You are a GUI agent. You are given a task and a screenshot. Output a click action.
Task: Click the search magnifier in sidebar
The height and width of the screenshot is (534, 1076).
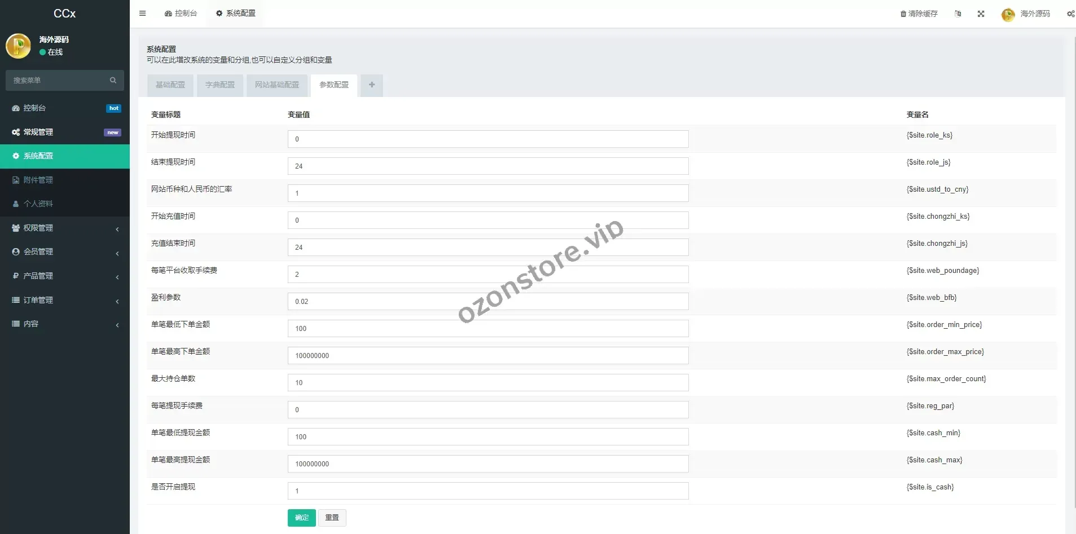point(113,81)
